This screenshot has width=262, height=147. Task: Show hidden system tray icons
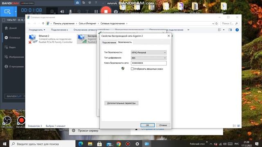click(211, 144)
